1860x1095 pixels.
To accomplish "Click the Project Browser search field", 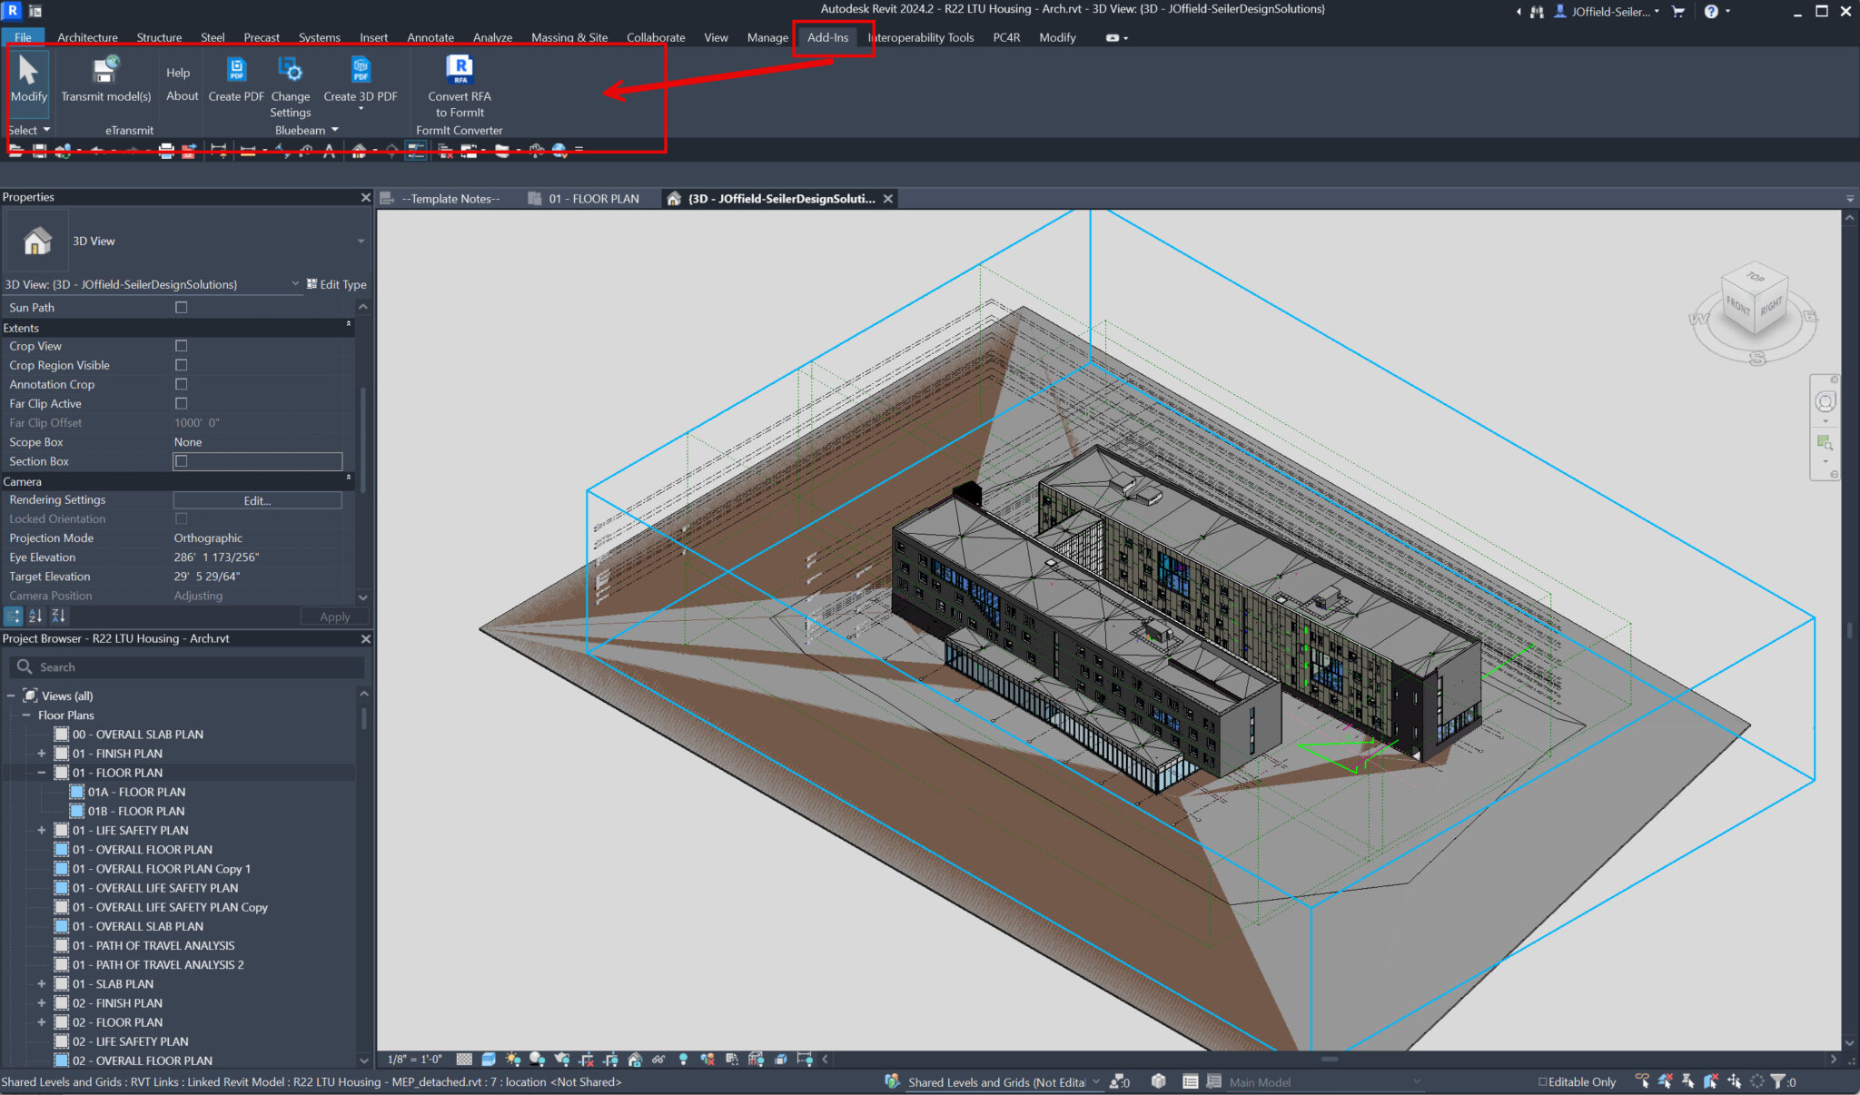I will [188, 667].
